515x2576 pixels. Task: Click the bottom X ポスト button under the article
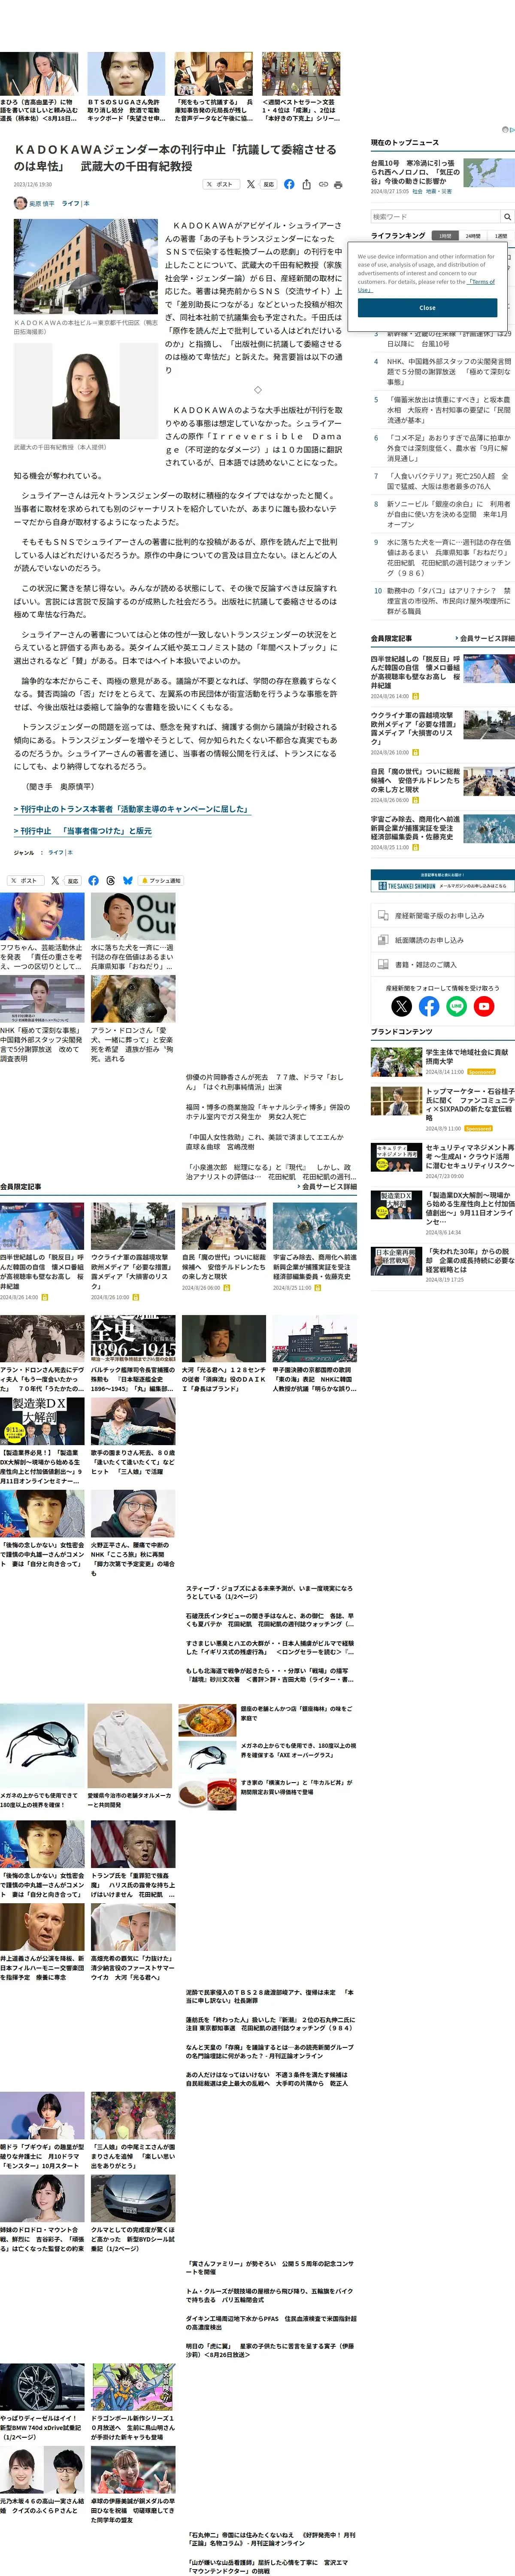pyautogui.click(x=26, y=881)
